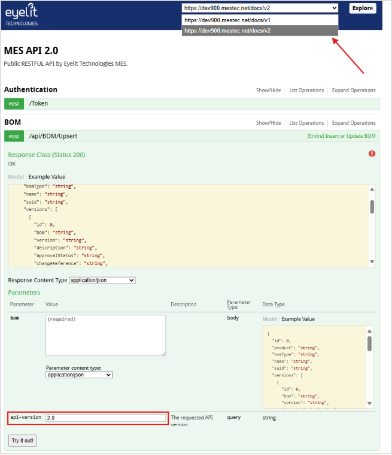
Task: Switch to bom Data Type Example Value tab
Action: [298, 319]
